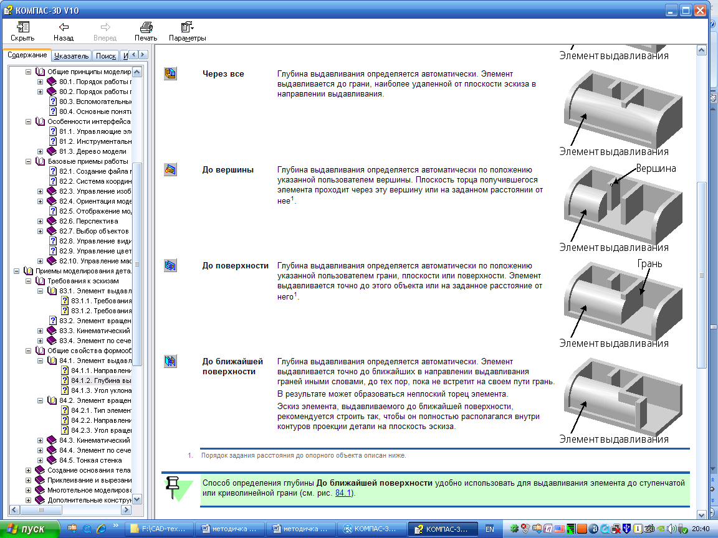The height and width of the screenshot is (538, 718).
Task: Expand the Создание основания тела node
Action: pos(29,470)
